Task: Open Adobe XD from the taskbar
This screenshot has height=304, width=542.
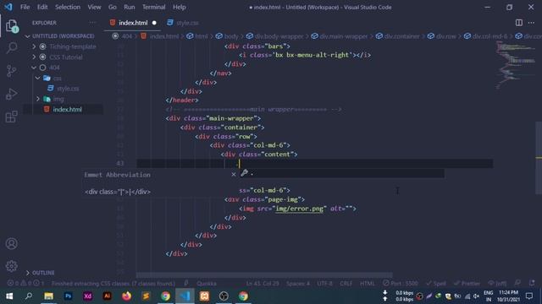Action: click(87, 296)
